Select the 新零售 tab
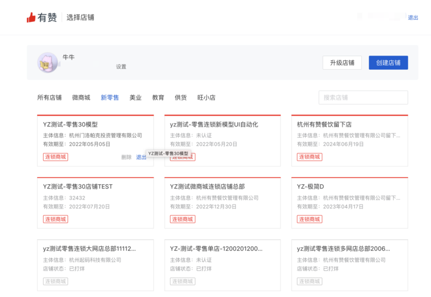 [x=109, y=97]
